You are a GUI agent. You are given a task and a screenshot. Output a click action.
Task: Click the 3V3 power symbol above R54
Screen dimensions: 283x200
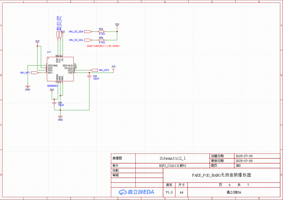[x=117, y=25]
